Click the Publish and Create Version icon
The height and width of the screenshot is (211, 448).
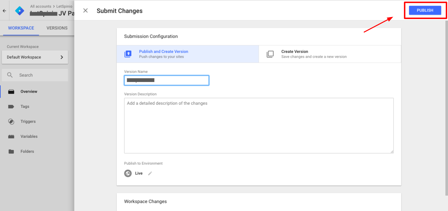128,54
